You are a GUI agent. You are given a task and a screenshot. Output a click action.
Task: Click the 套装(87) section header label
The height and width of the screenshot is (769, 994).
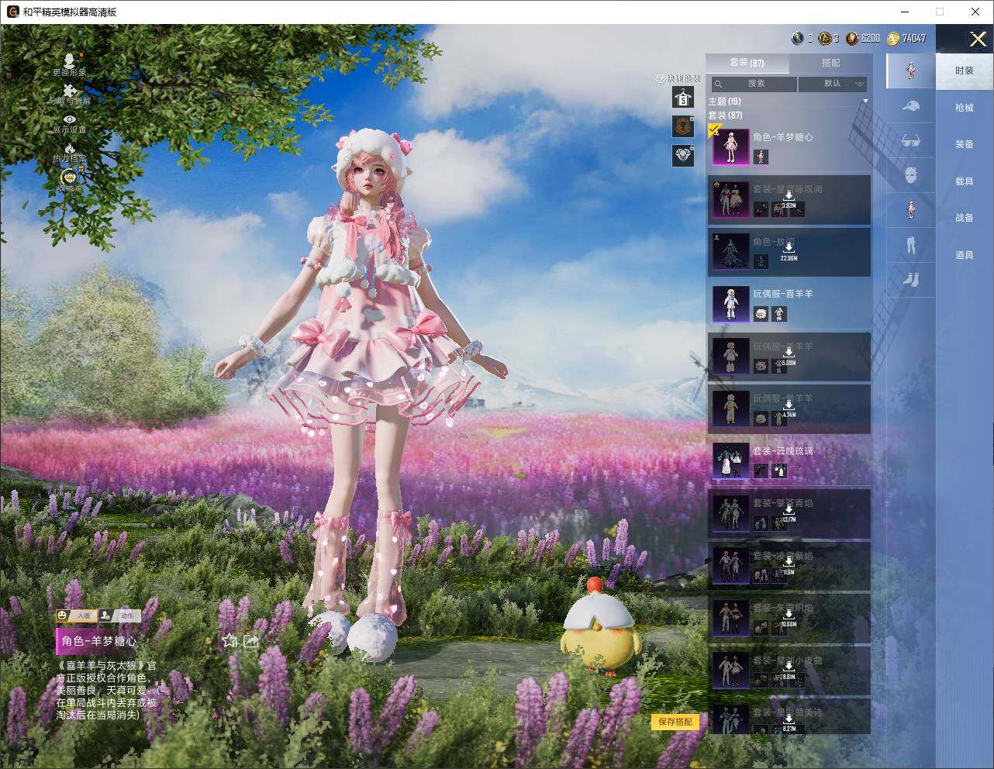(x=725, y=116)
